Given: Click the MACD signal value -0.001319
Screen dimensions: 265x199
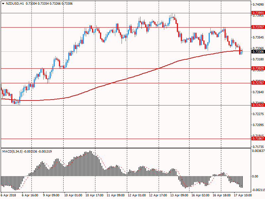Looking at the screenshot, I should 45,152.
